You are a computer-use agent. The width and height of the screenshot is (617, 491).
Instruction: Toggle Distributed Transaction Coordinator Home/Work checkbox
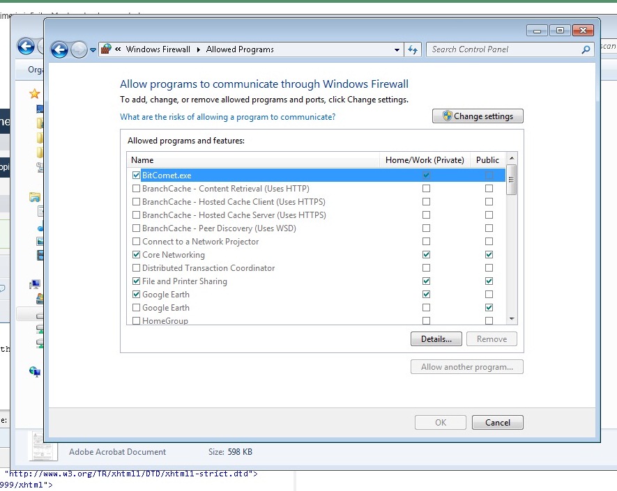click(426, 267)
